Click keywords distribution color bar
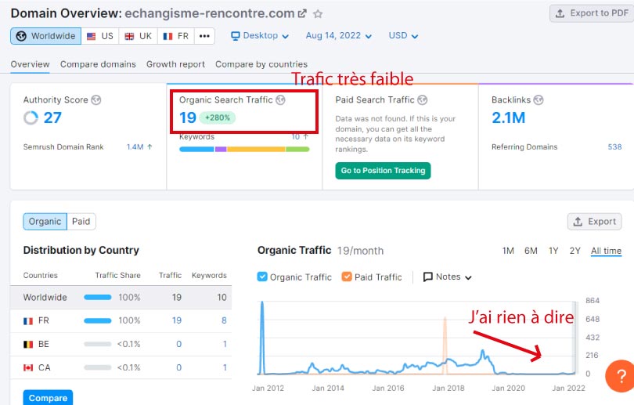 tap(244, 150)
